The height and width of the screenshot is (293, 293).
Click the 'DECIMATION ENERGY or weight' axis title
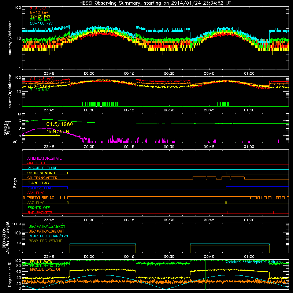[x=5, y=238]
